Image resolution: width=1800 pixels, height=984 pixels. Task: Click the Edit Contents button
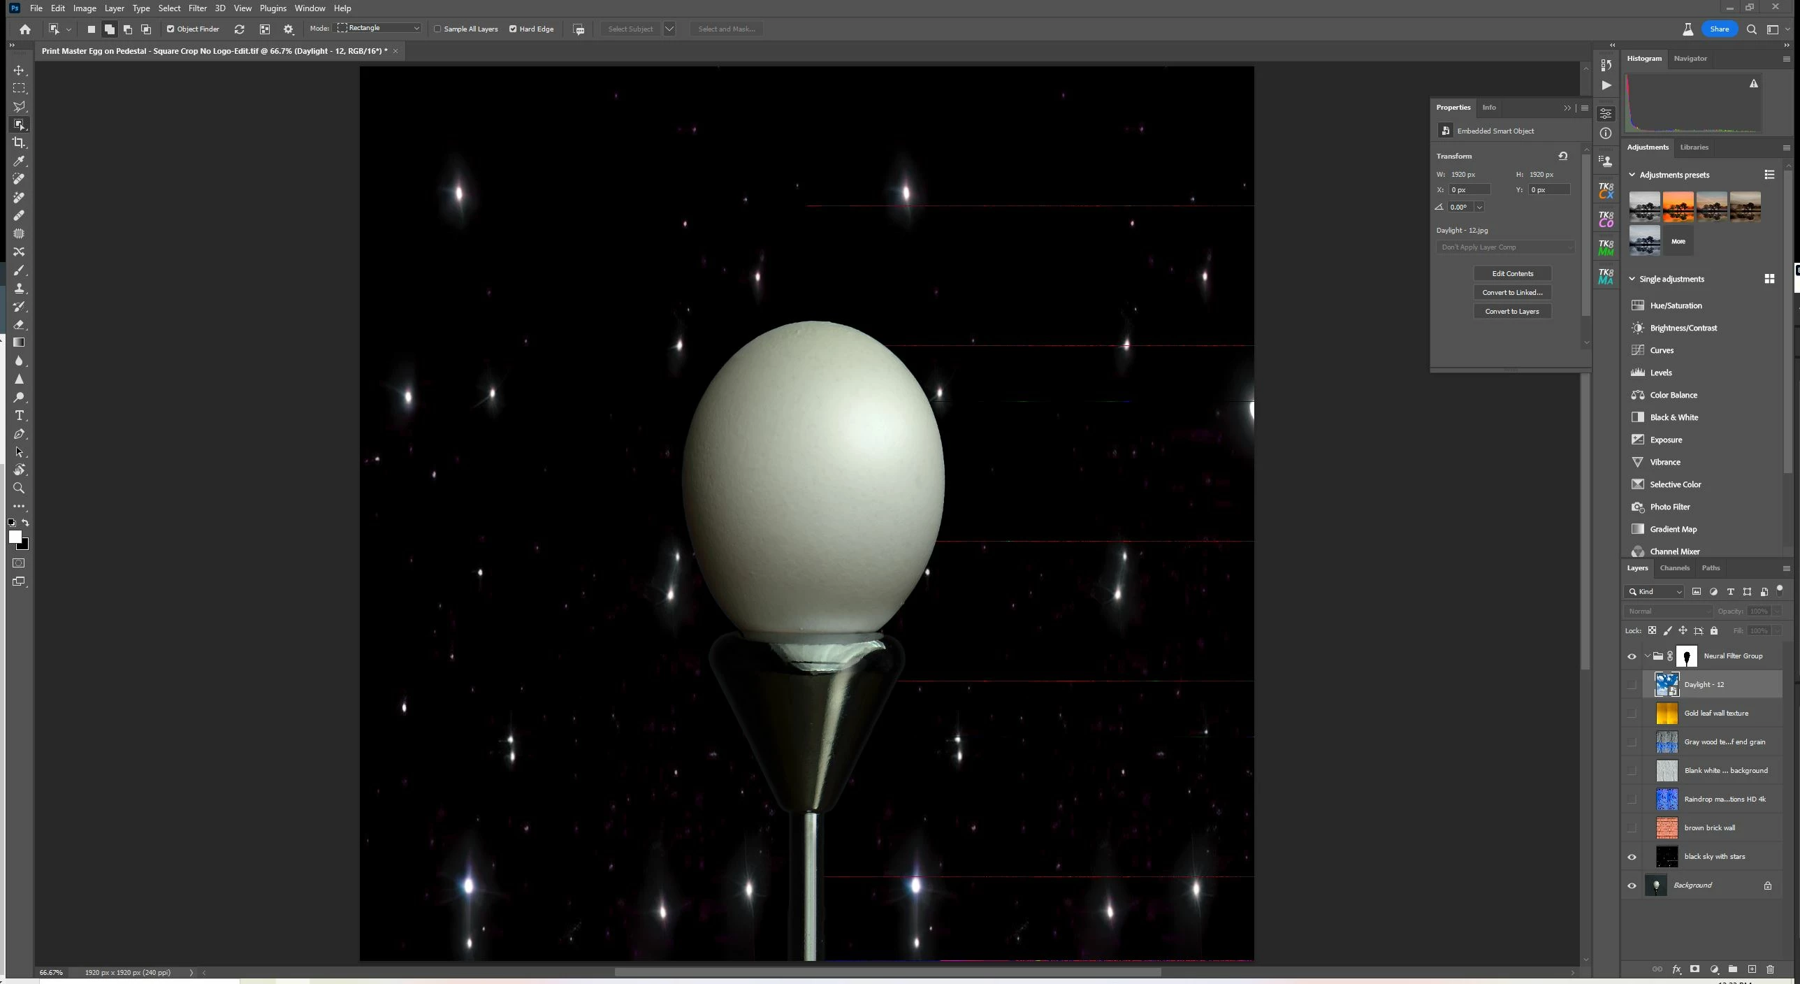click(x=1512, y=274)
